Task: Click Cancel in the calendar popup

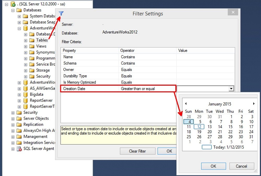Action: click(x=241, y=166)
